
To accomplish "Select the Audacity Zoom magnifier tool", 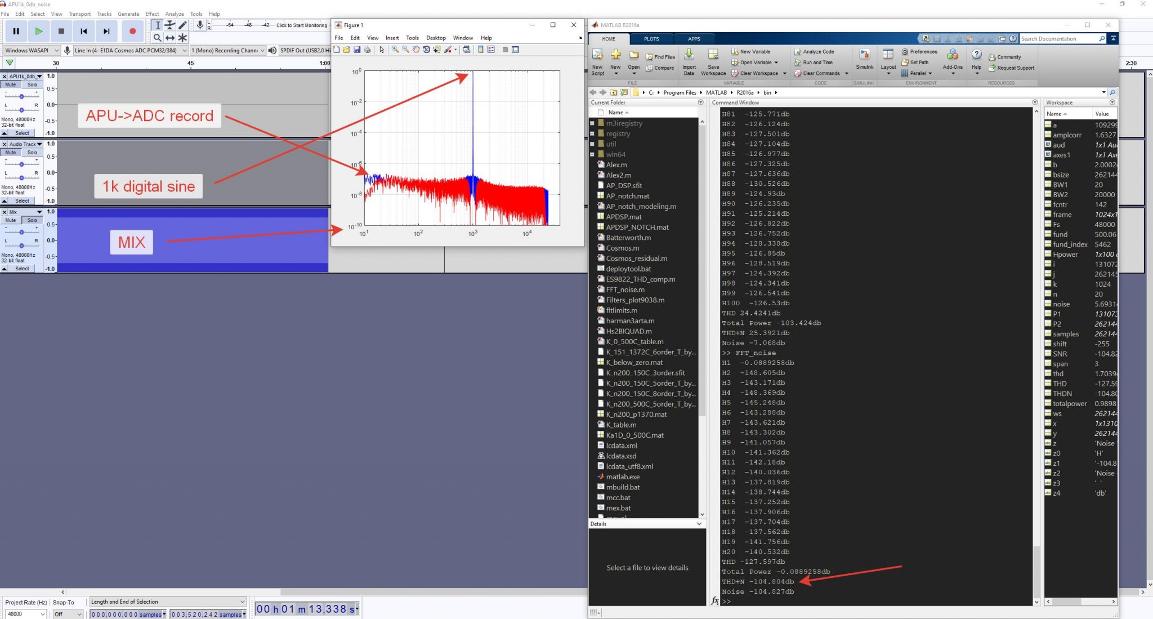I will click(x=158, y=38).
